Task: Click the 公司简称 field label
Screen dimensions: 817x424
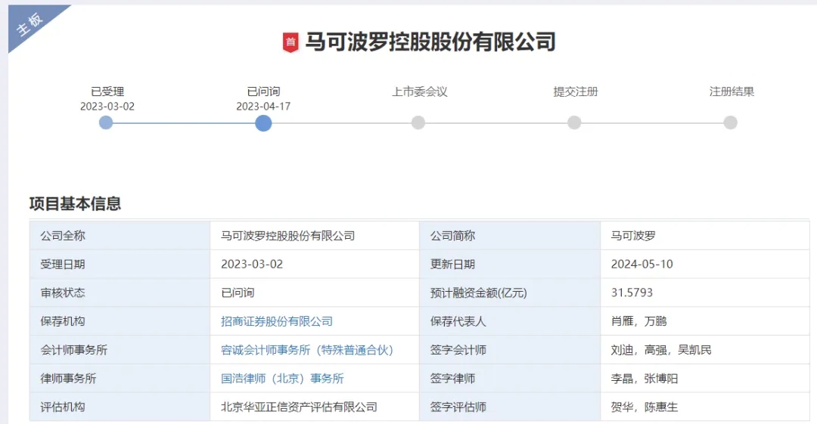Action: 452,236
